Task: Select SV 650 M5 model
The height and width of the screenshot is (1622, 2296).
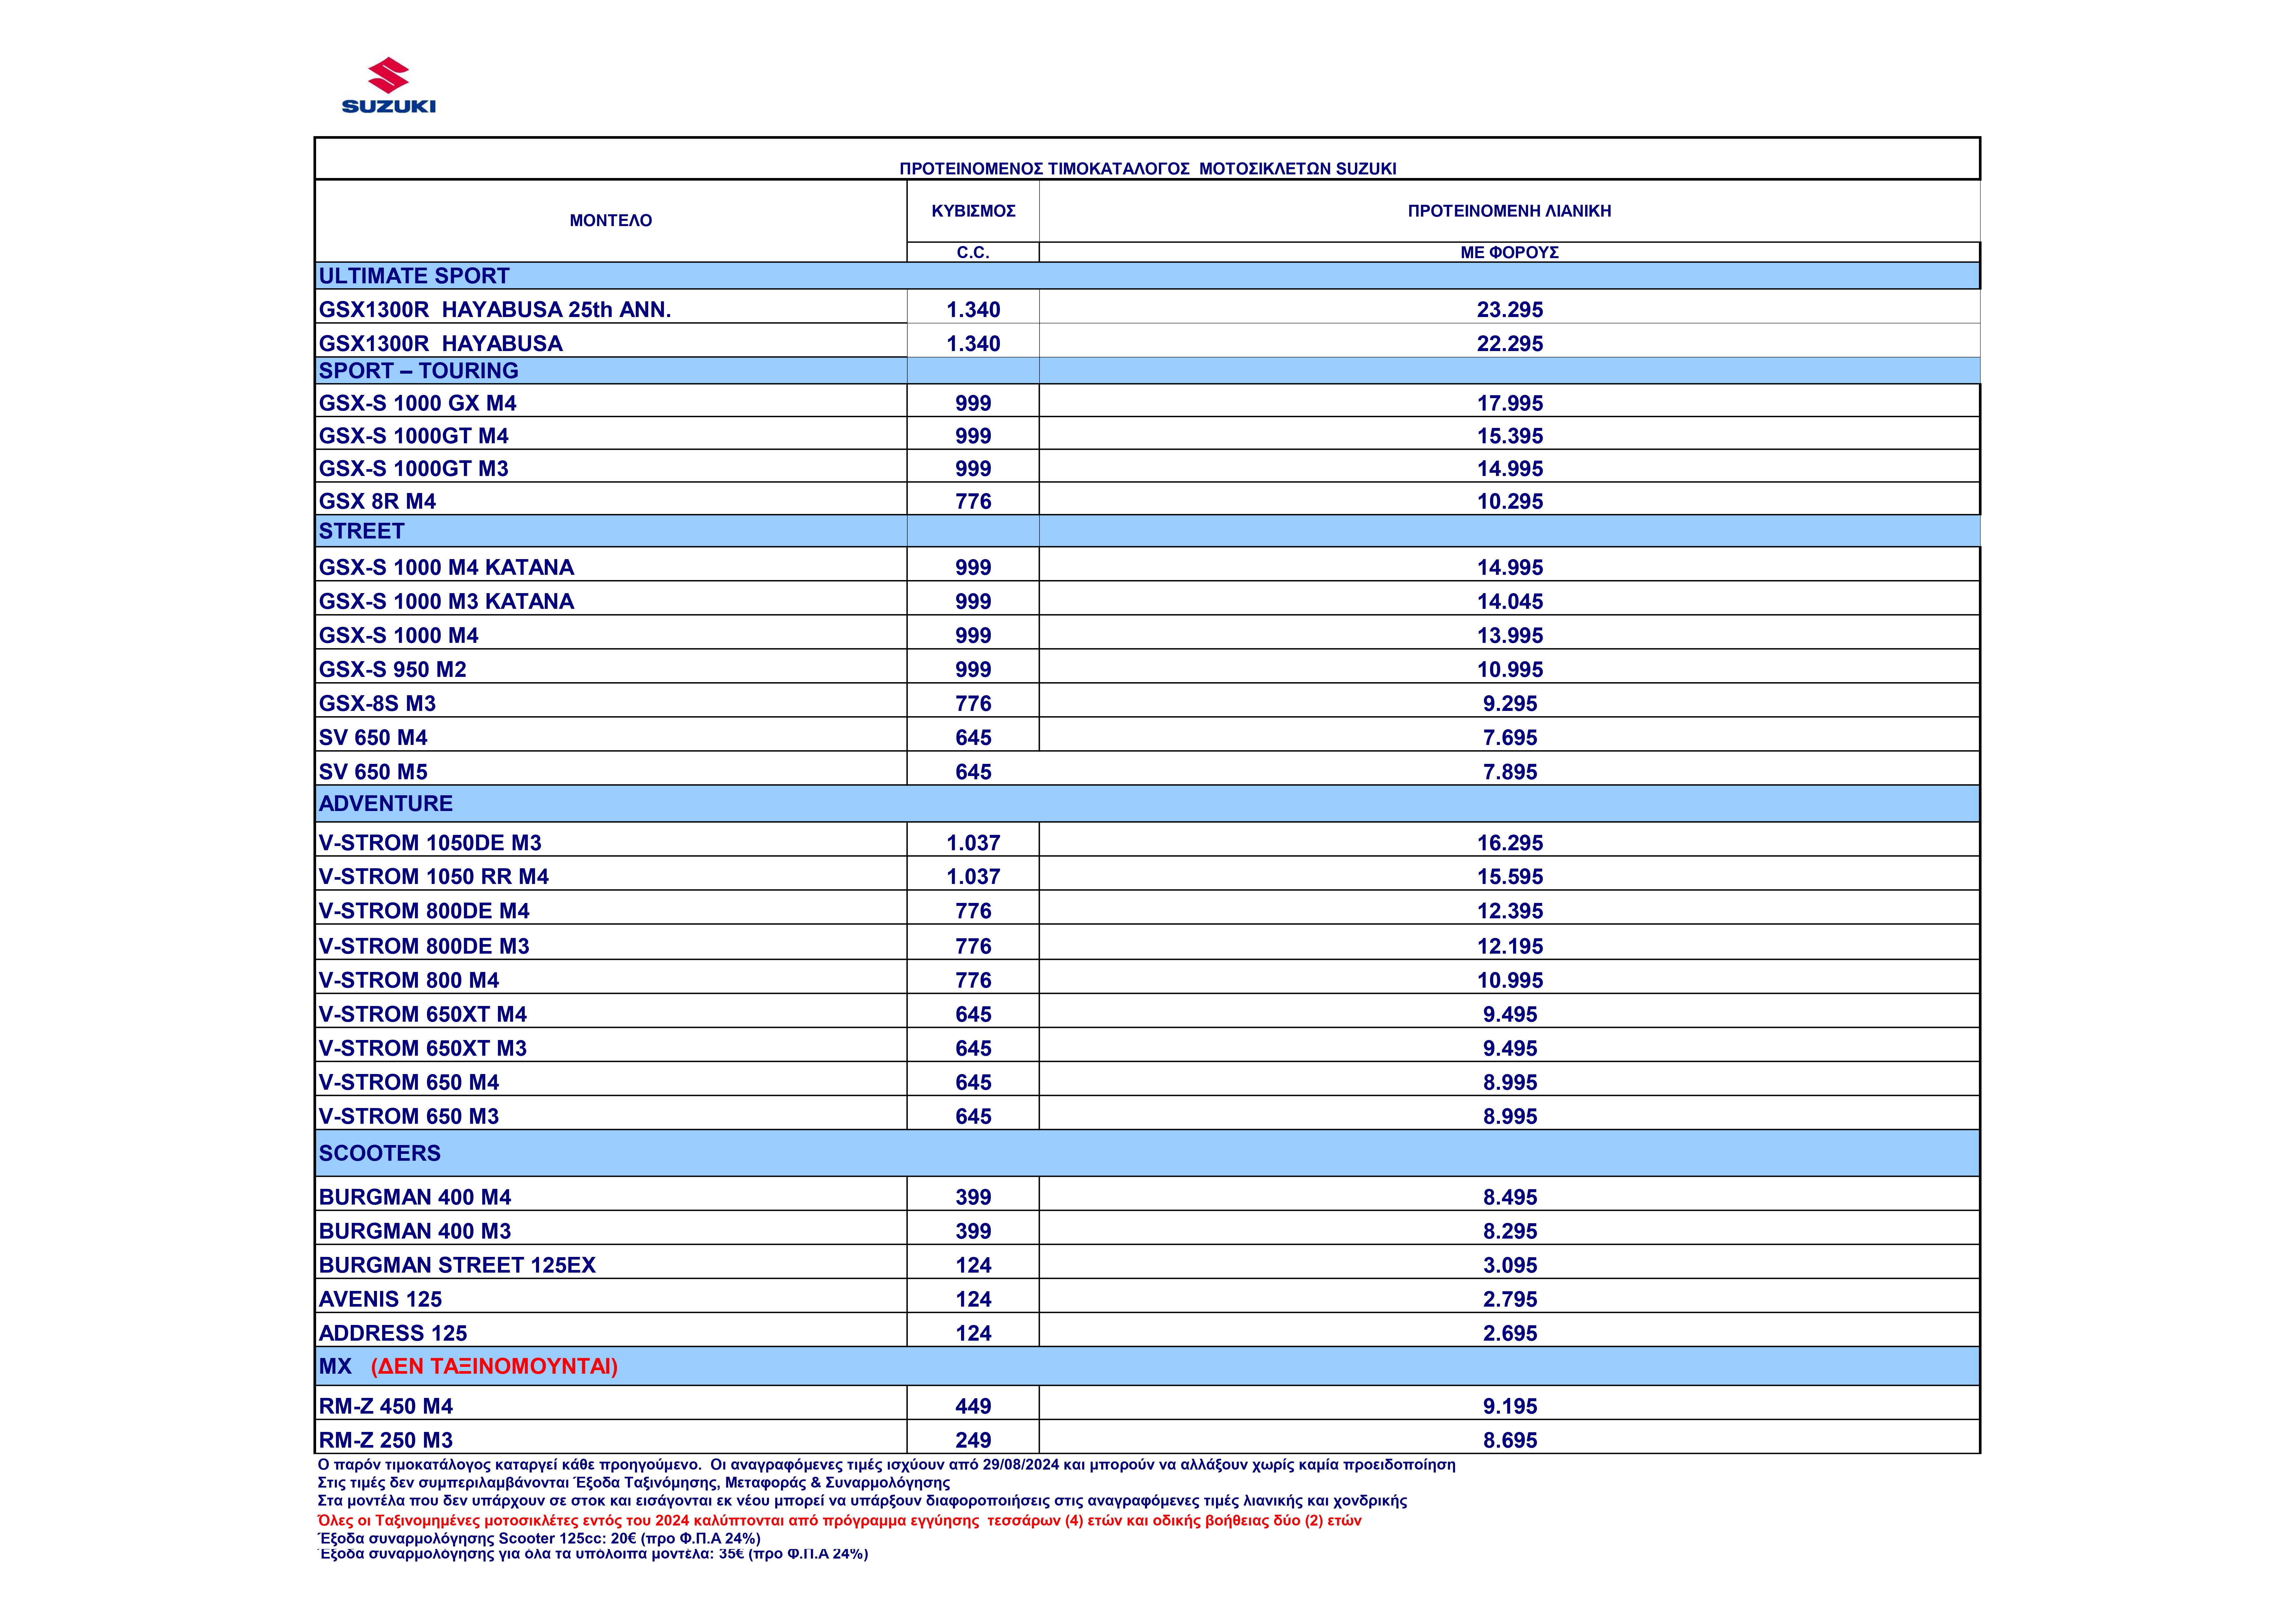Action: click(373, 772)
